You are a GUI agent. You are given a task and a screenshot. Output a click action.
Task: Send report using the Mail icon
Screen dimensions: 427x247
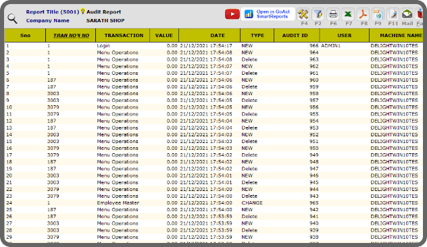coord(407,14)
